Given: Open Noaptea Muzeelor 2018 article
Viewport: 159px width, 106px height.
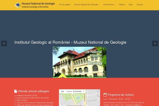Looking at the screenshot, I should click(x=27, y=95).
